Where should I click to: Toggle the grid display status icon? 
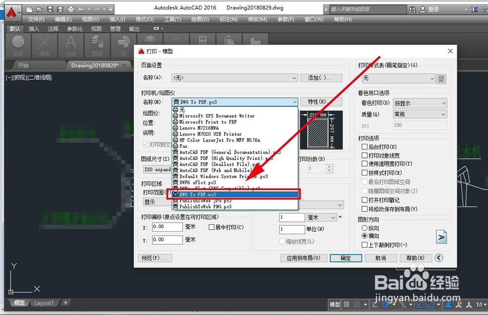click(x=346, y=304)
